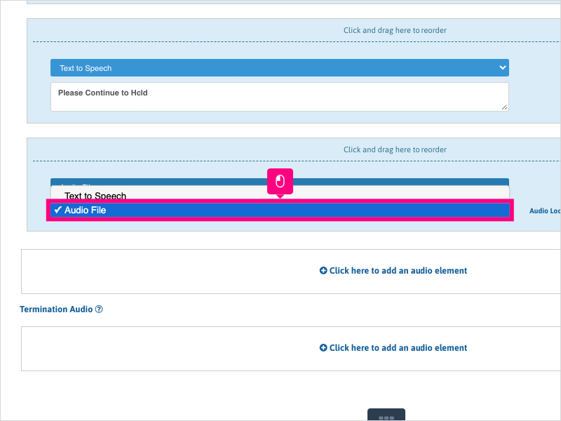Edit the Please Continue to Hold text field
561x421 pixels.
pyautogui.click(x=279, y=97)
